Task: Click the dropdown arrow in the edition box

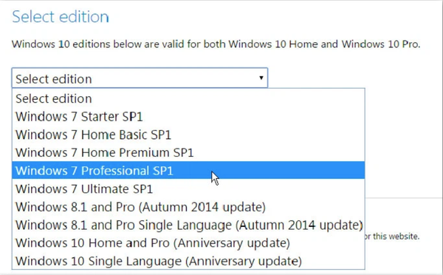Action: [x=261, y=78]
